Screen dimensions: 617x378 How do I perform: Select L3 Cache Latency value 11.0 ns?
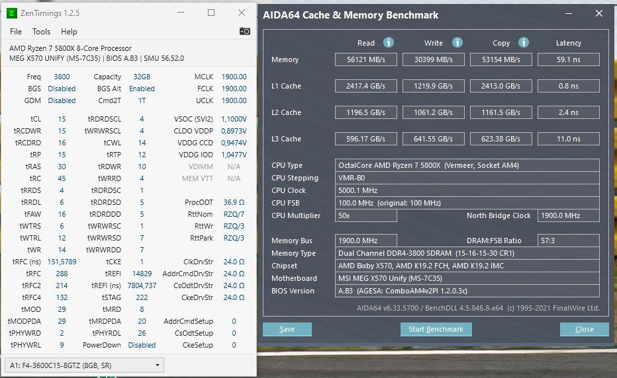(x=569, y=139)
